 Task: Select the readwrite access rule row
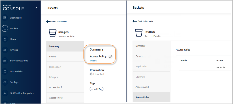pyautogui.click(x=205, y=67)
